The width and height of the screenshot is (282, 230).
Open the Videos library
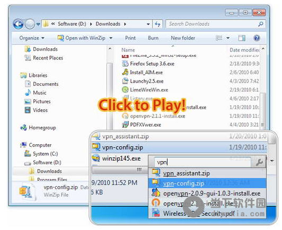point(36,110)
